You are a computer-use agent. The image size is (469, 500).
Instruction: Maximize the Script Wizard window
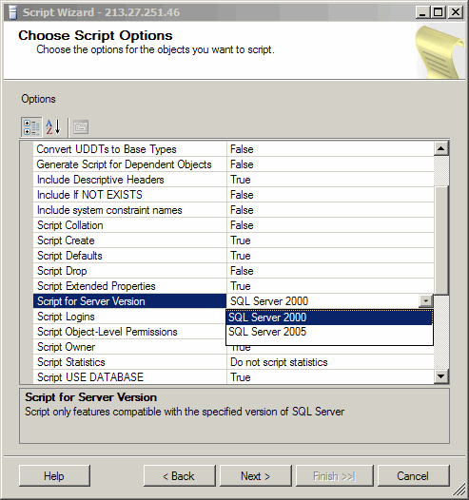click(x=439, y=12)
